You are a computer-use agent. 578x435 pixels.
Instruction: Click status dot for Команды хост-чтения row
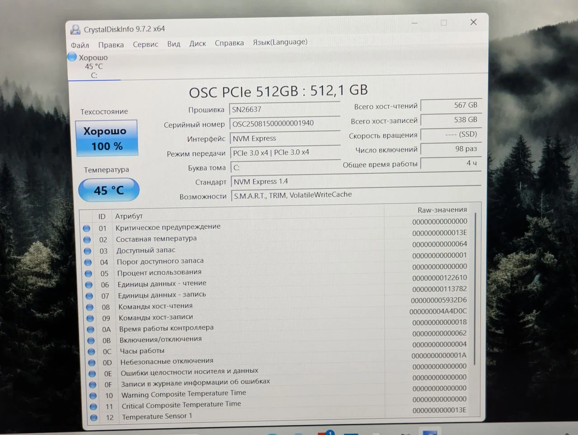[x=90, y=307]
